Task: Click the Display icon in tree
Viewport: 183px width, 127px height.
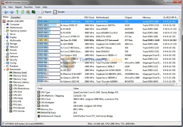Action: pos(8,37)
